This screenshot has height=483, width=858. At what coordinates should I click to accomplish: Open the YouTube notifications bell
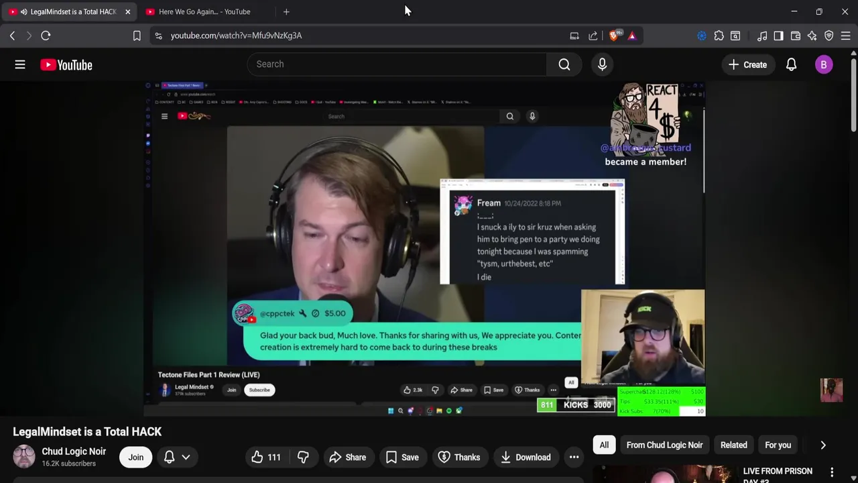tap(791, 64)
